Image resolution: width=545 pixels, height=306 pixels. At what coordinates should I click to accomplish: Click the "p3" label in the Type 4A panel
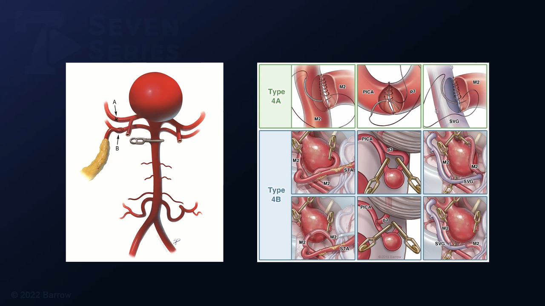click(413, 91)
